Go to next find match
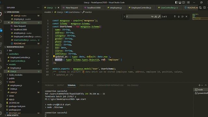This screenshot has width=208, height=117. [x=179, y=17]
